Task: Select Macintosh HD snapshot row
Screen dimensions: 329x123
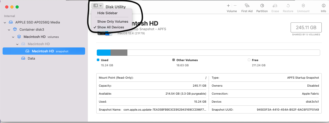Action: coord(44,51)
